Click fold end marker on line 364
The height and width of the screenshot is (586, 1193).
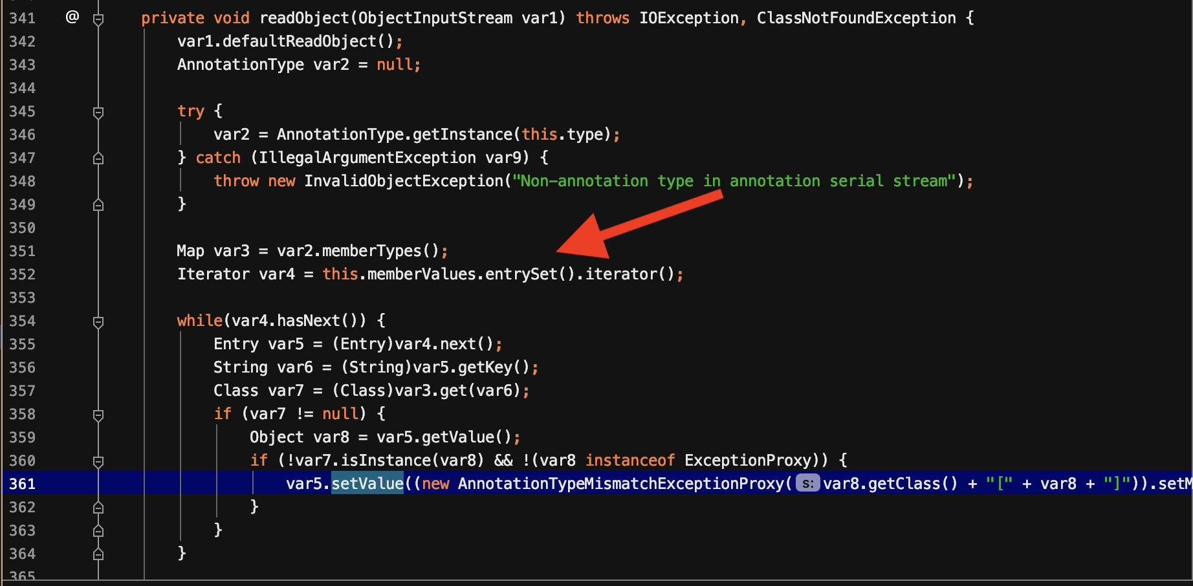click(98, 554)
